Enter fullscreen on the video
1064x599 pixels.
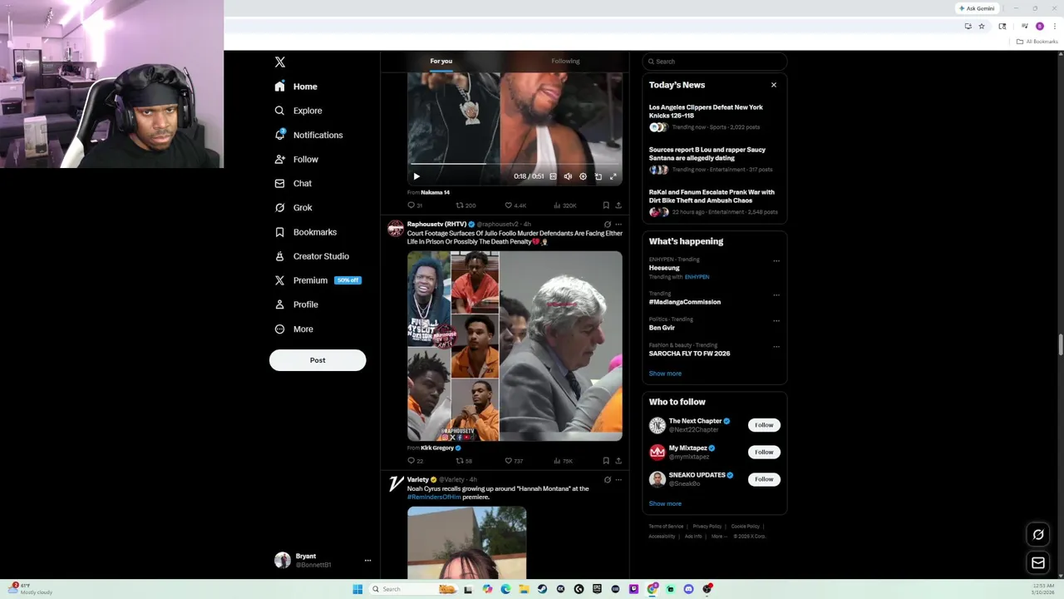tap(613, 176)
